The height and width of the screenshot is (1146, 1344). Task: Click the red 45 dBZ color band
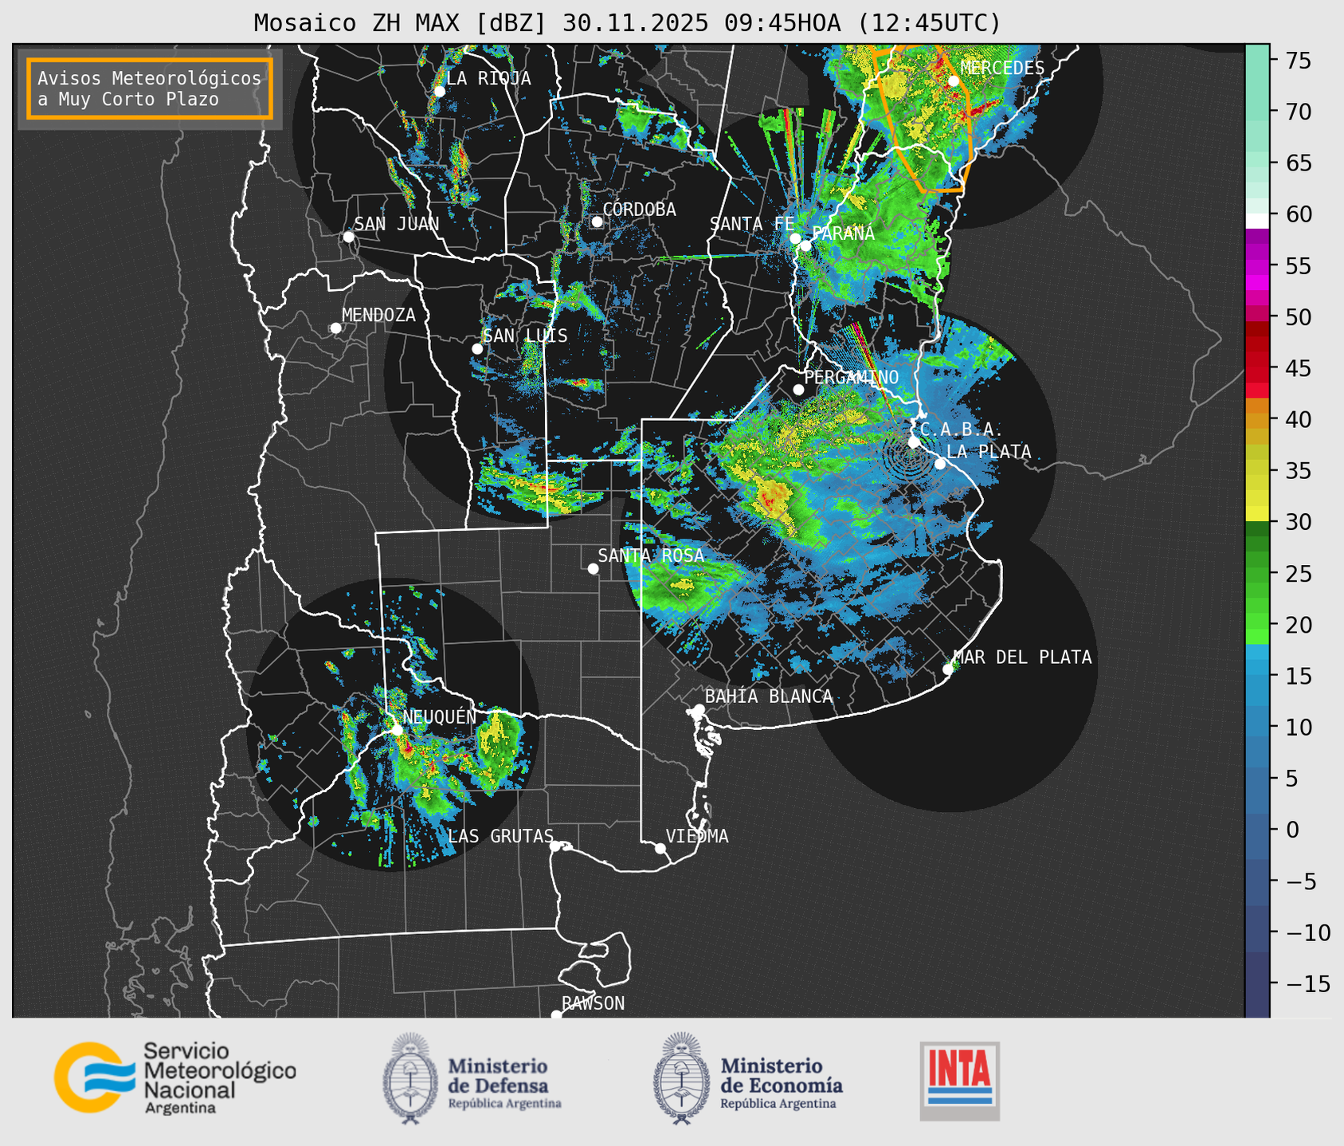(x=1257, y=368)
